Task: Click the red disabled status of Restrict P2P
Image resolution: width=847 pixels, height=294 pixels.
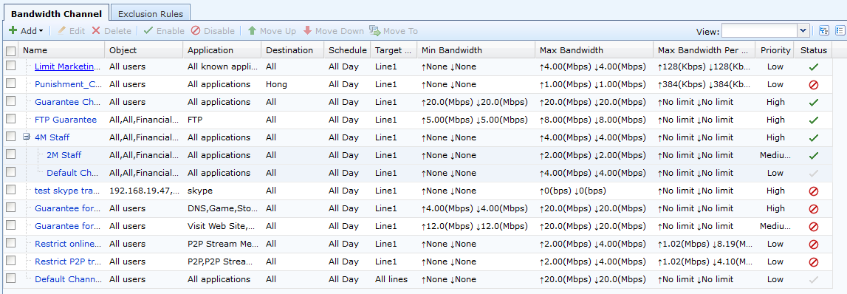Action: [814, 262]
